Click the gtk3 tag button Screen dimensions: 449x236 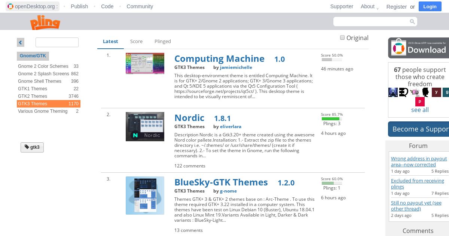(32, 147)
